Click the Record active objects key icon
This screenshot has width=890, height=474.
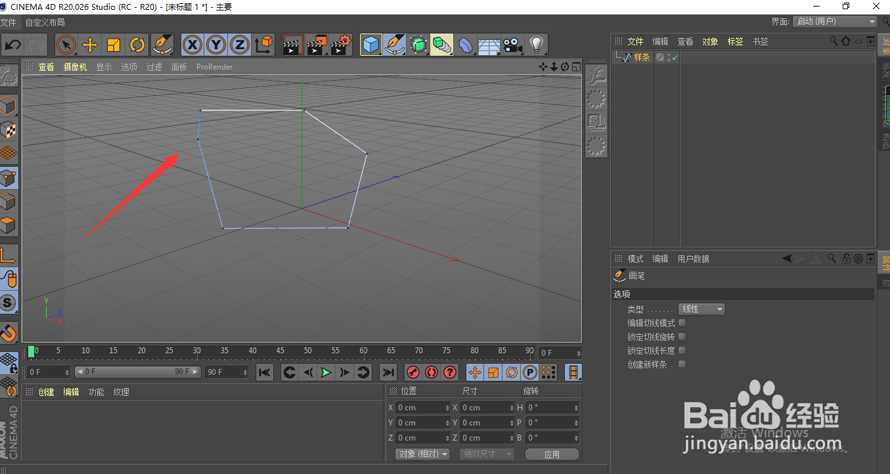(413, 373)
